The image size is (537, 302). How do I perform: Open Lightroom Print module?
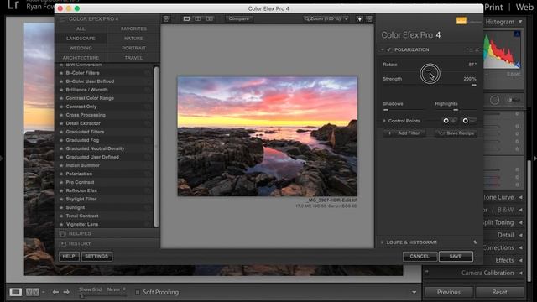point(493,8)
